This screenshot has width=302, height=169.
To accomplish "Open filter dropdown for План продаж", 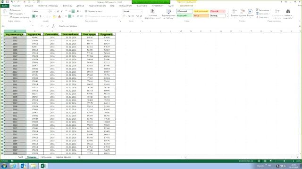I will (x=97, y=34).
